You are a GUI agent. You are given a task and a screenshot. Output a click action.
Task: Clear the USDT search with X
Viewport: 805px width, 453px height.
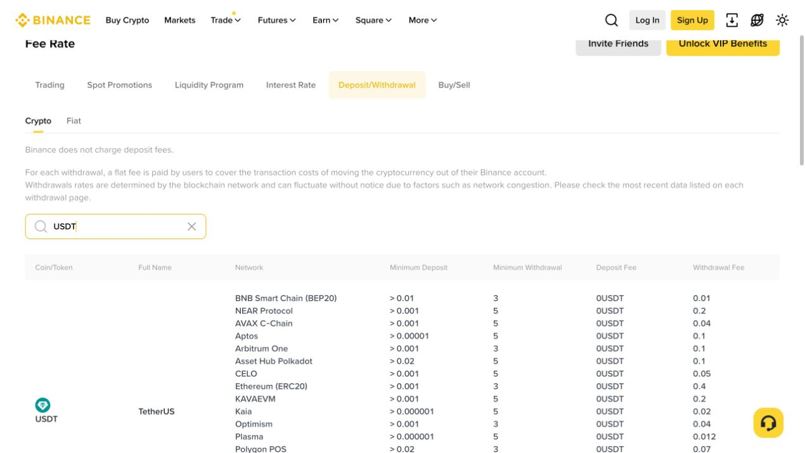pos(191,226)
